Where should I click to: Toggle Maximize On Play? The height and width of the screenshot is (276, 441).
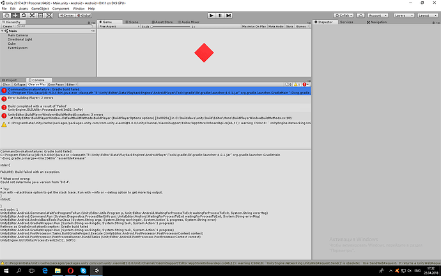coord(254,26)
